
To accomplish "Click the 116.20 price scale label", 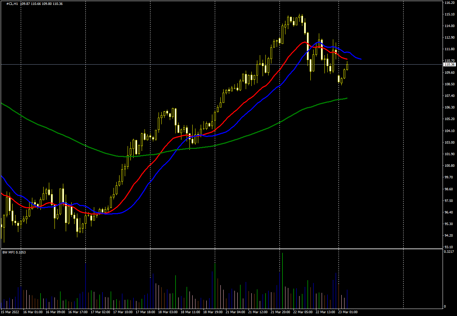I will tap(450, 3).
